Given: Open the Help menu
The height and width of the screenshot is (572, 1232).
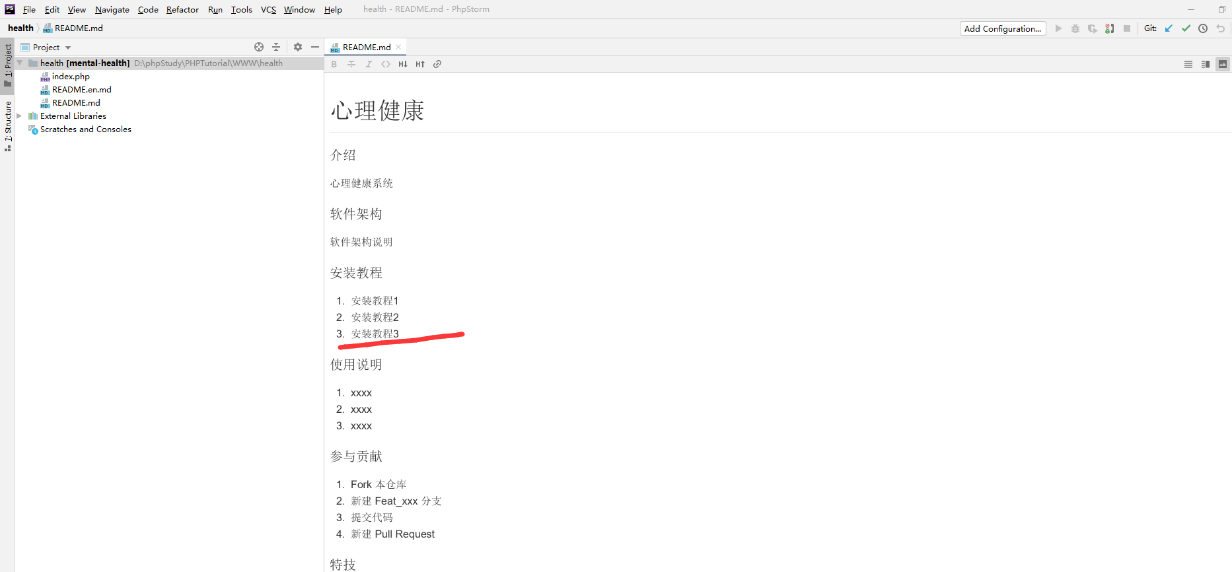Looking at the screenshot, I should (x=333, y=9).
